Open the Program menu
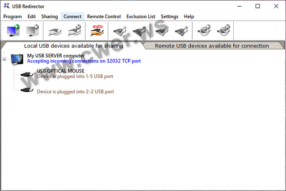 [x=13, y=16]
